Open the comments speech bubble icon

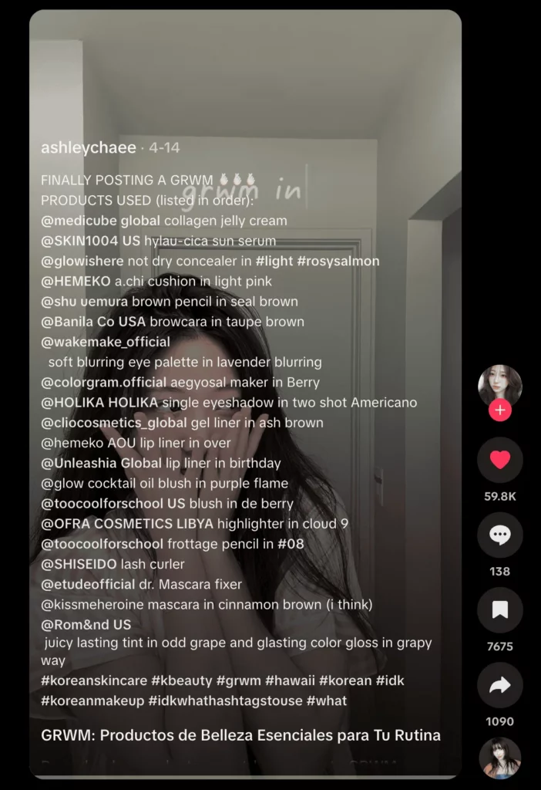(x=499, y=535)
